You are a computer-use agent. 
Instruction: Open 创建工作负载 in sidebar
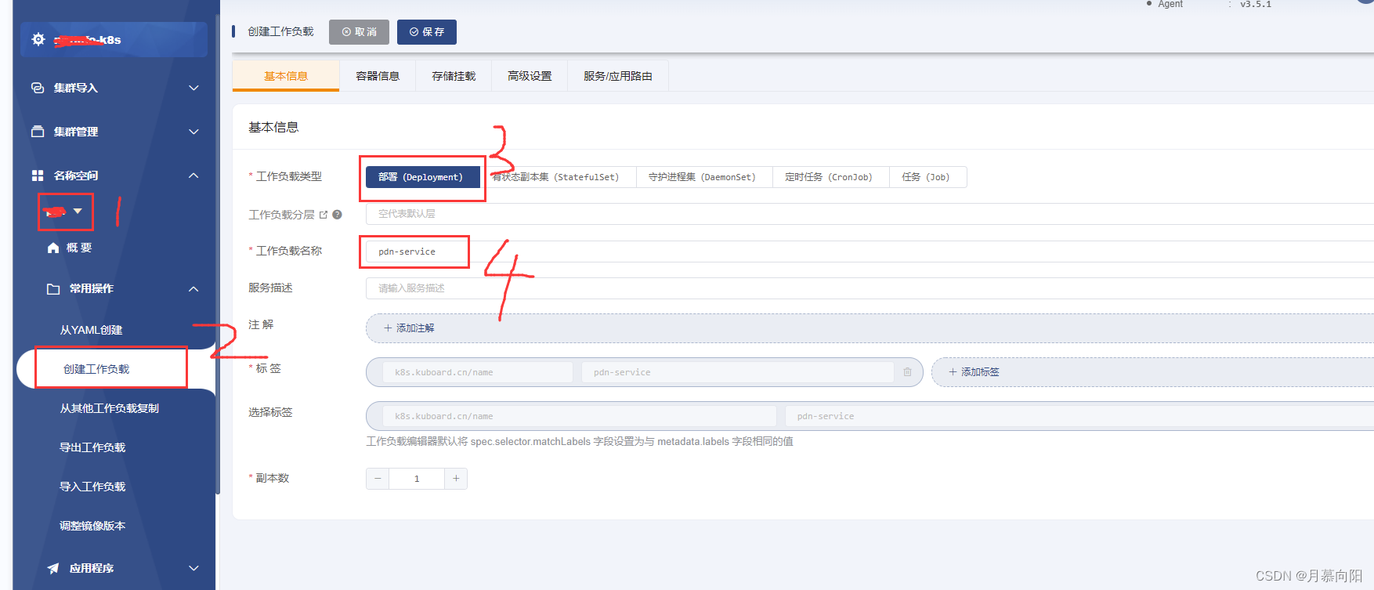[96, 369]
